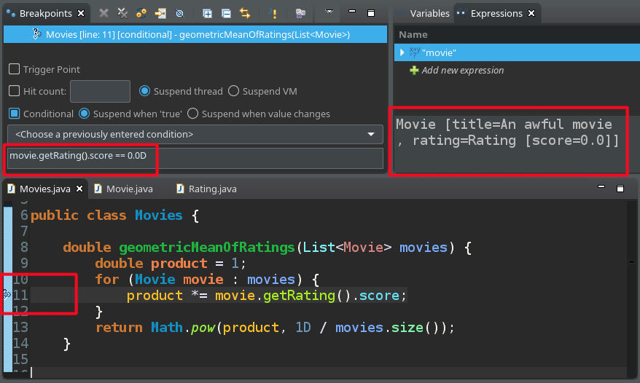The height and width of the screenshot is (383, 640).
Task: Close the Breakpoints tab
Action: pos(81,13)
